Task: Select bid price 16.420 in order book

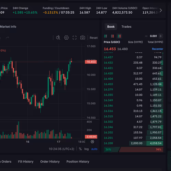Action: 108,74
